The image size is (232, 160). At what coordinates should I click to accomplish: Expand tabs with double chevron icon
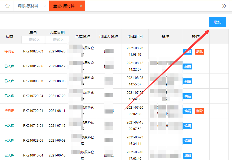(224, 6)
